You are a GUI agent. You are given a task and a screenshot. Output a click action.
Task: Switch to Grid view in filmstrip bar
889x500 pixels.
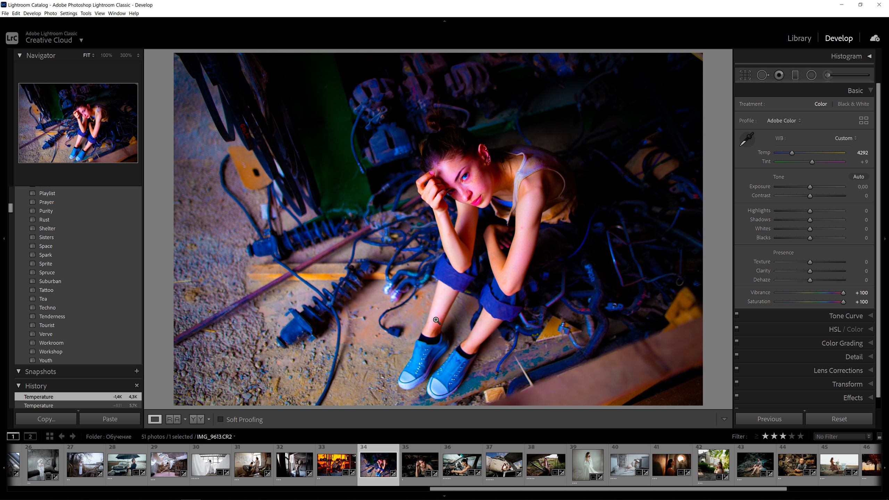click(49, 436)
